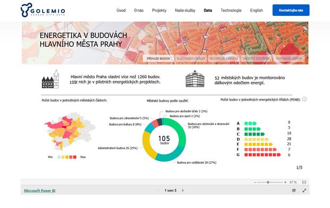The width and height of the screenshot is (330, 208).
Task: Go to next report page arrow
Action: point(183,190)
